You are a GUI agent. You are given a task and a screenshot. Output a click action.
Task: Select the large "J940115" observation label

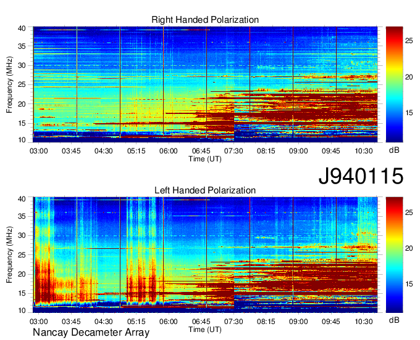pyautogui.click(x=361, y=176)
